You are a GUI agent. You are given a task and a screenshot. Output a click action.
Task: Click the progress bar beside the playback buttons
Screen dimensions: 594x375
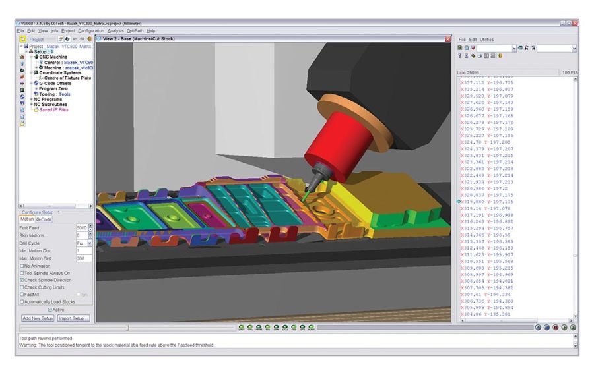point(426,328)
